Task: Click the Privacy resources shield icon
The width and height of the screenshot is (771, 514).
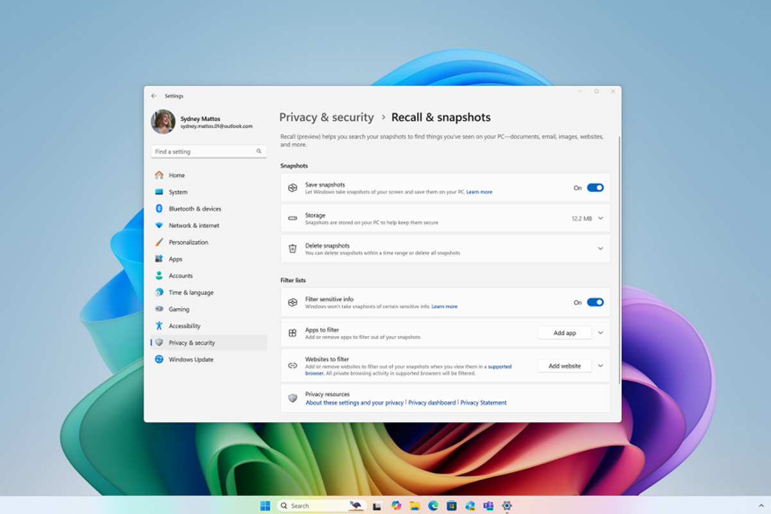Action: point(292,398)
